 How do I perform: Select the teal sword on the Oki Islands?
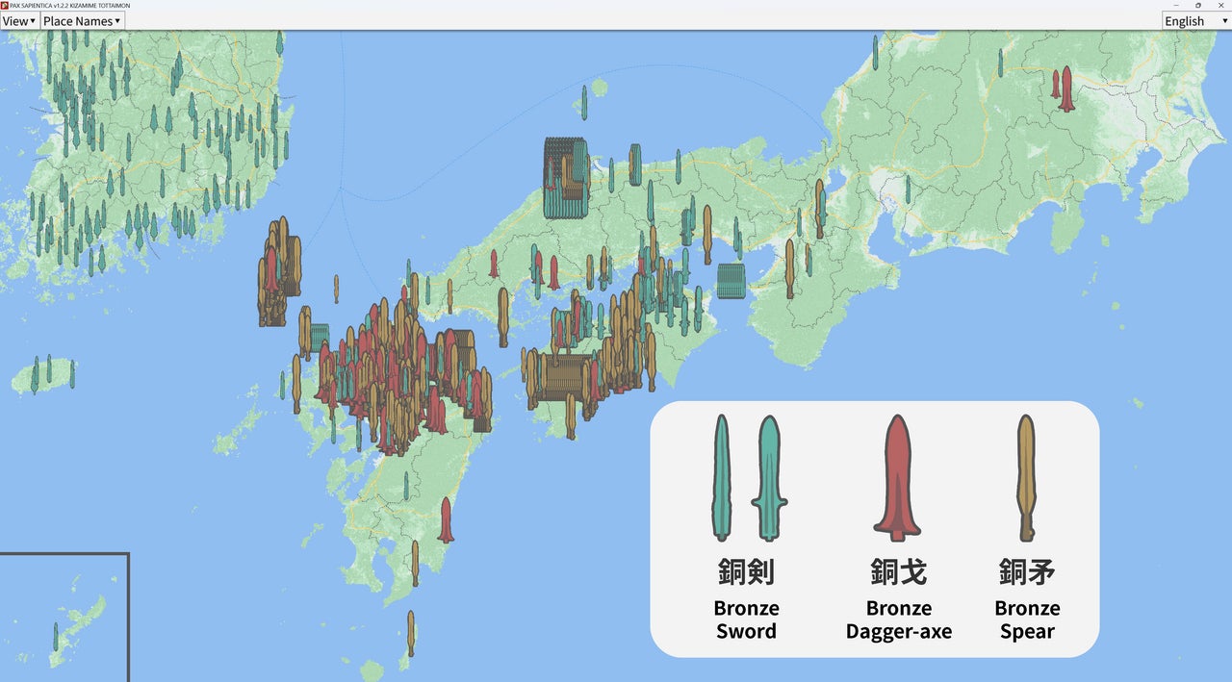[584, 102]
